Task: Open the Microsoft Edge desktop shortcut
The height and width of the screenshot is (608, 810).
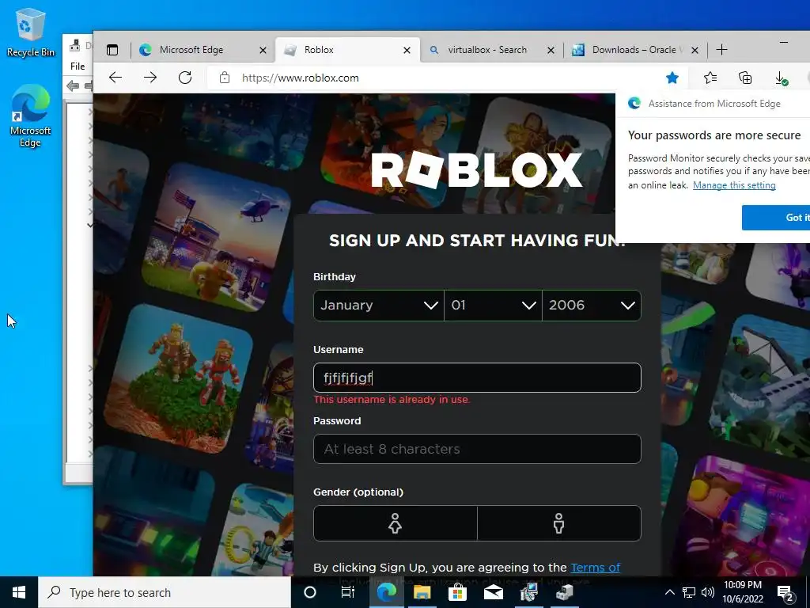Action: coord(31,116)
